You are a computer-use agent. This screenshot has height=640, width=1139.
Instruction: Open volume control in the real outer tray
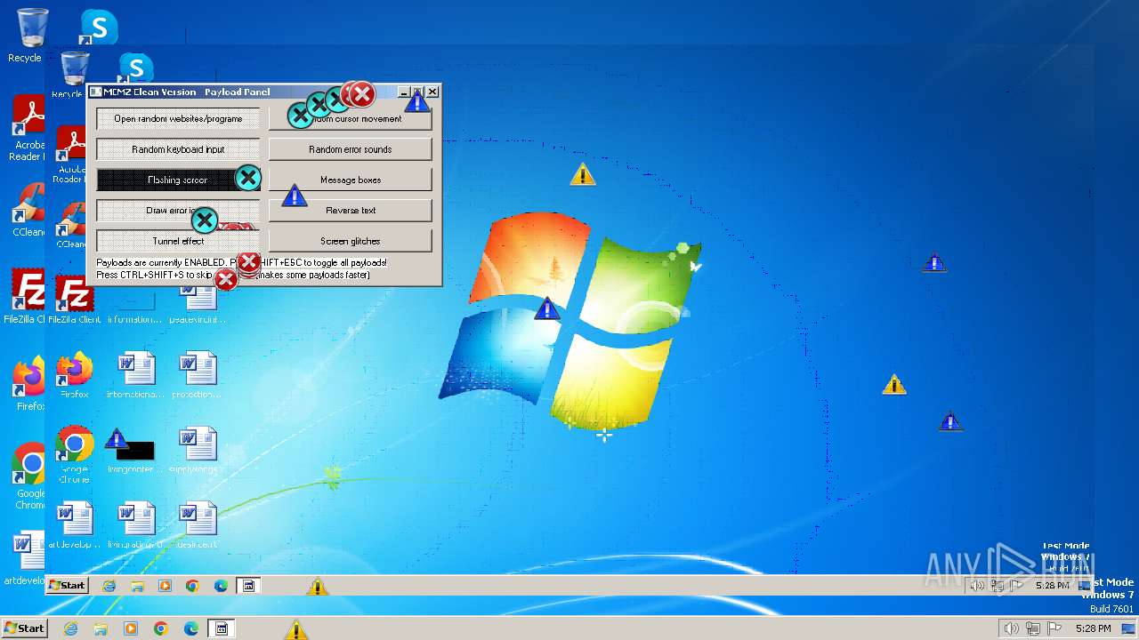[1011, 628]
